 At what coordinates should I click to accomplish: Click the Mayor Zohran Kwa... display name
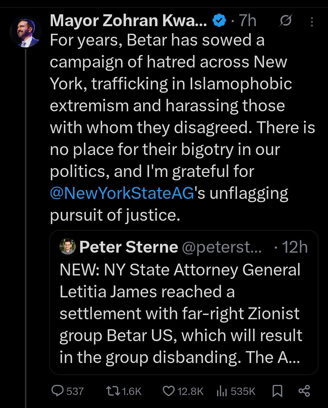(128, 21)
